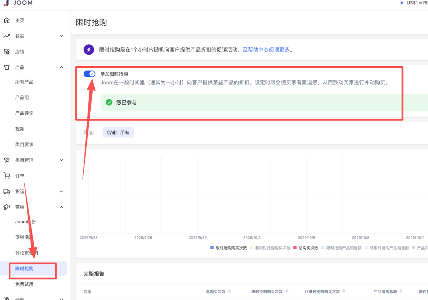Expand the 类目管理 menu chevron
Viewport: 428px width, 300px height.
[61, 160]
